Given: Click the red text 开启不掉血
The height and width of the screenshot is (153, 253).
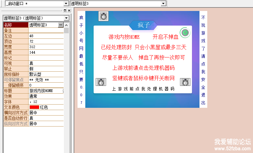Looking at the screenshot, I should (x=165, y=37).
